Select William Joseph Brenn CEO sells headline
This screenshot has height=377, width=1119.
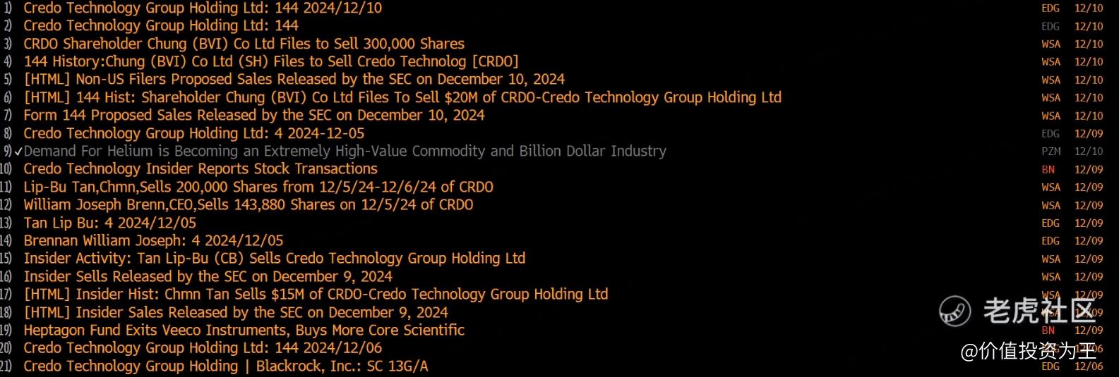[248, 205]
